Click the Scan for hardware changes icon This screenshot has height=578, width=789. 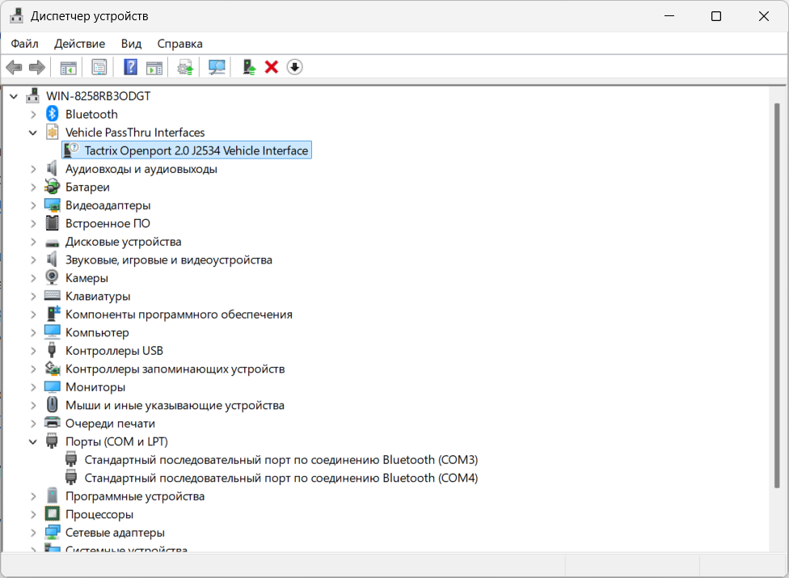click(215, 66)
